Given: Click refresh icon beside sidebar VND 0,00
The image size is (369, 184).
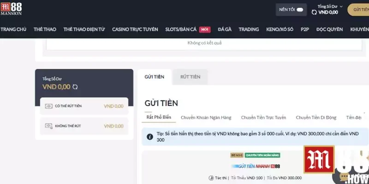Looking at the screenshot, I should [x=75, y=86].
